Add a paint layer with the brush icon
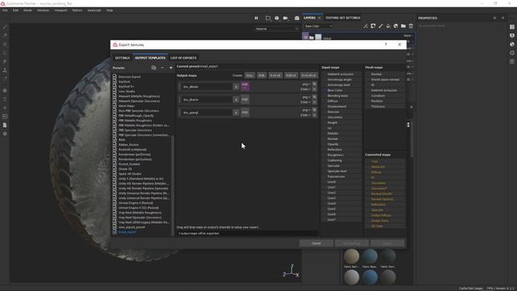The height and width of the screenshot is (291, 517). [x=380, y=26]
